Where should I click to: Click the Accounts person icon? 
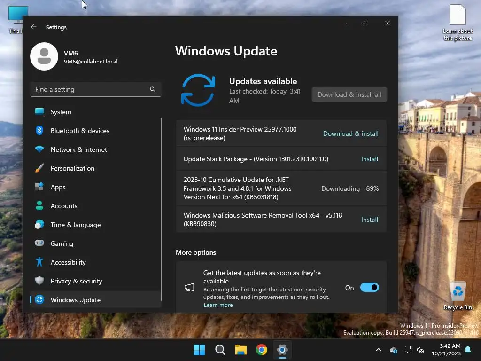(39, 206)
